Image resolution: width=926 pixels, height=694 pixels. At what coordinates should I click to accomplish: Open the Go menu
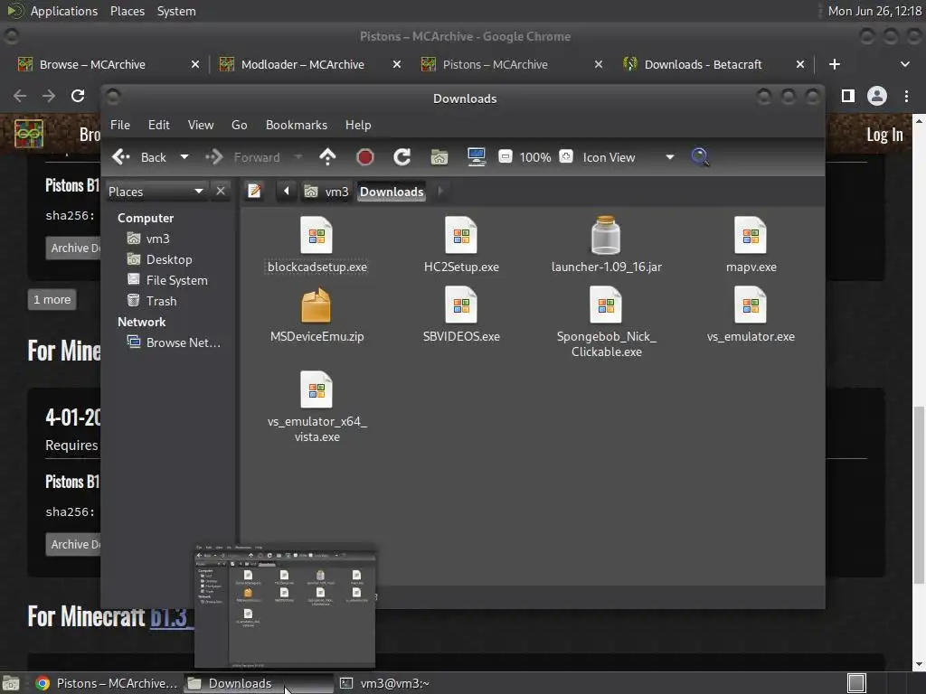[239, 125]
